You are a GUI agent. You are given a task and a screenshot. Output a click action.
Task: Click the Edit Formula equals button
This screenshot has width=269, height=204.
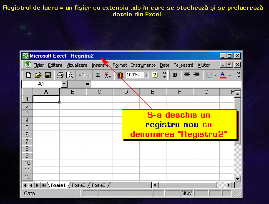88,84
